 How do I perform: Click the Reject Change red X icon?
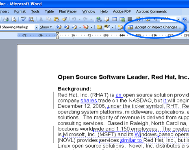click(x=86, y=27)
